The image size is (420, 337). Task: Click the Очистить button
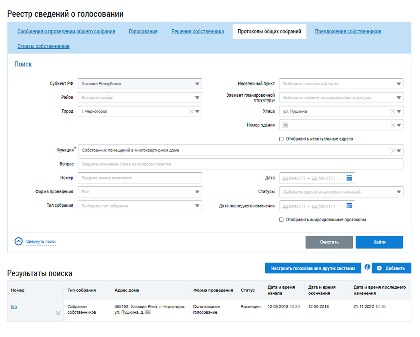click(329, 242)
